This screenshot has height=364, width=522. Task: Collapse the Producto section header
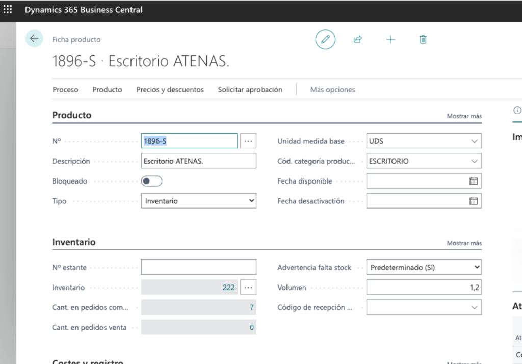point(71,115)
